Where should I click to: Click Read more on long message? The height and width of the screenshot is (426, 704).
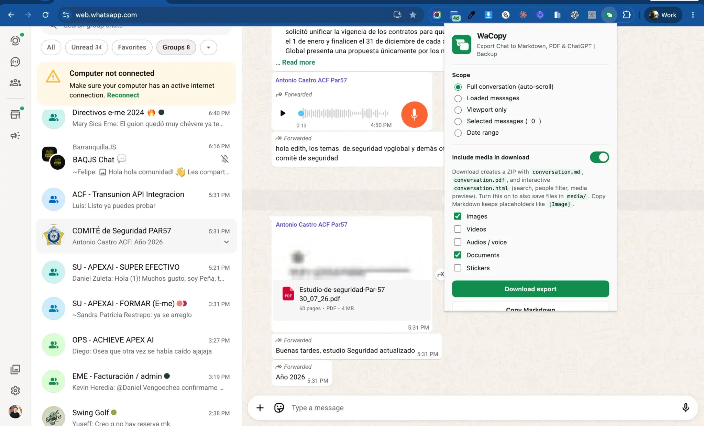click(298, 63)
